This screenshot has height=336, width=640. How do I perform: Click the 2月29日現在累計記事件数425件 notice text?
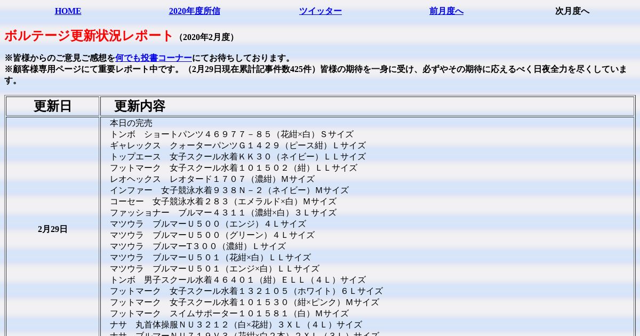(x=251, y=69)
